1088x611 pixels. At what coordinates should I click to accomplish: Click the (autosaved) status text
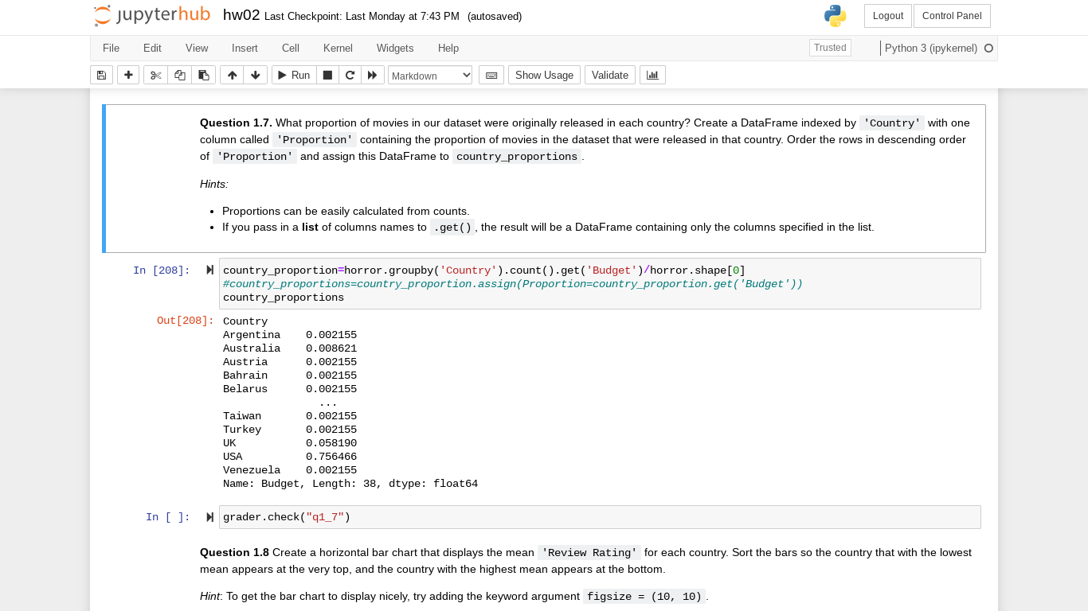tap(495, 16)
